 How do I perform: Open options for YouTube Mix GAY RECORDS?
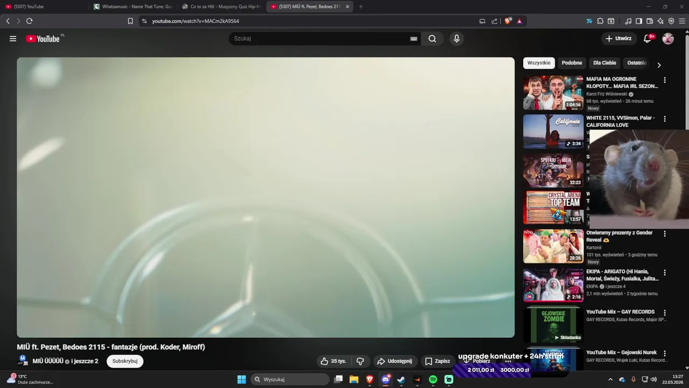pyautogui.click(x=665, y=313)
